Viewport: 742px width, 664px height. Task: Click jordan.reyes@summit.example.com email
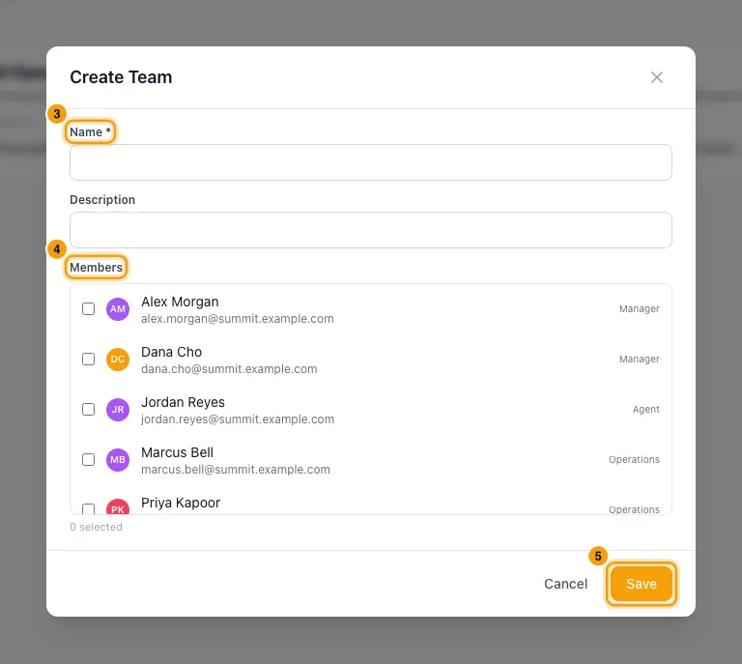coord(238,419)
